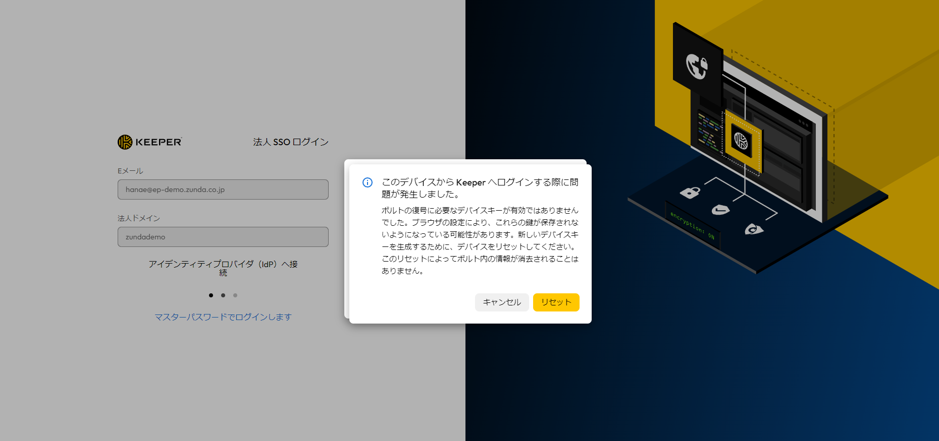Click the dialog title about Keeper login problem

(x=480, y=188)
